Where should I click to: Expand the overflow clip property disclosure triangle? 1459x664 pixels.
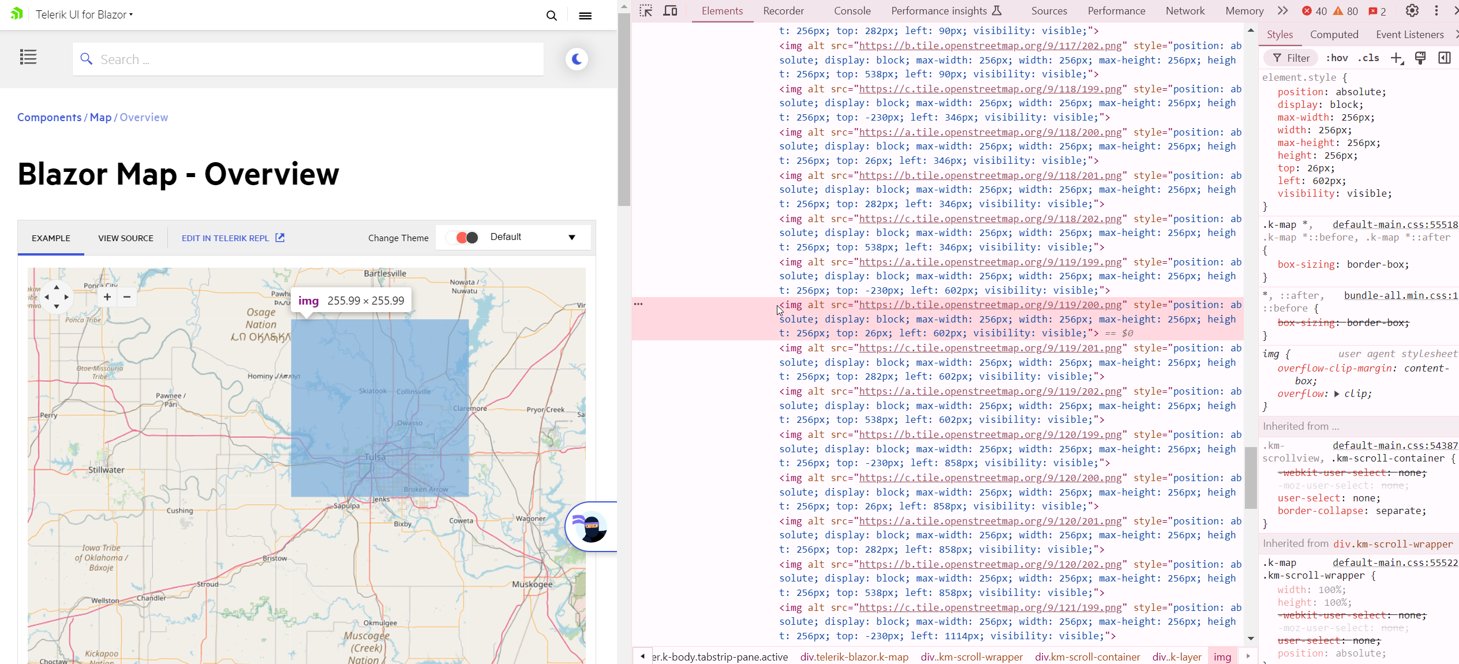point(1336,393)
